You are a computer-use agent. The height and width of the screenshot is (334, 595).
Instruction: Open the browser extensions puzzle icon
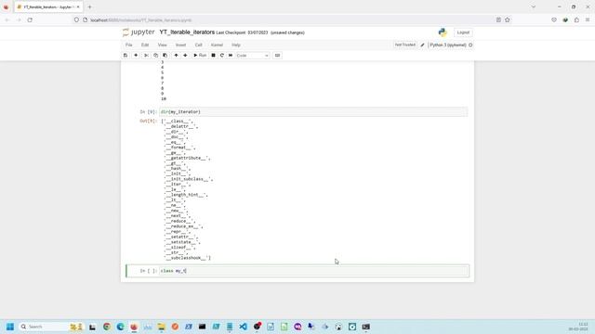pos(576,20)
